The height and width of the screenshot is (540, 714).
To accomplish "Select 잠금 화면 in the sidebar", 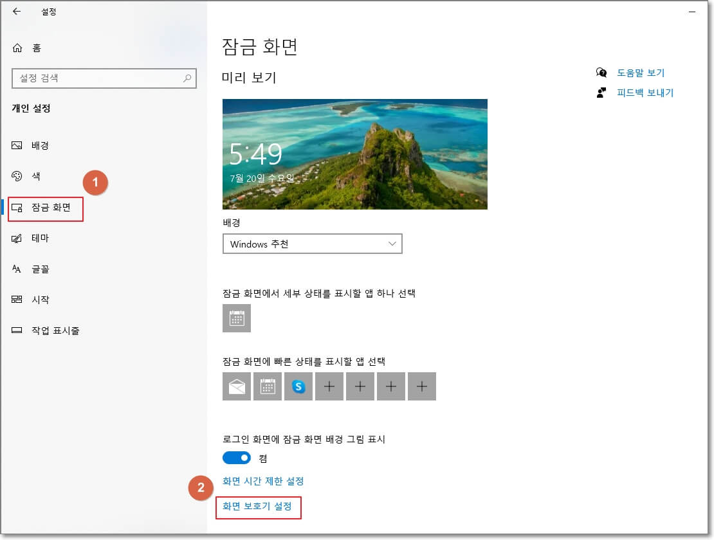I will pos(45,209).
